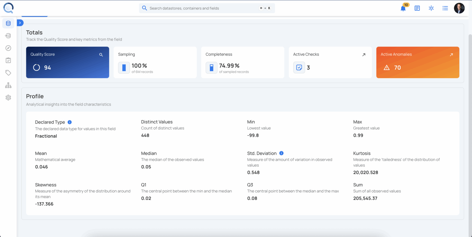This screenshot has height=237, width=472.
Task: Open the Explore compass icon in the sidebar
Action: [x=8, y=48]
